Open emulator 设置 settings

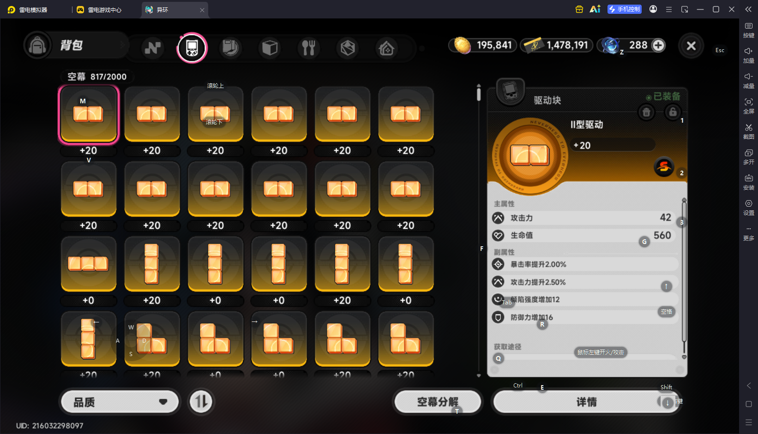pyautogui.click(x=748, y=207)
